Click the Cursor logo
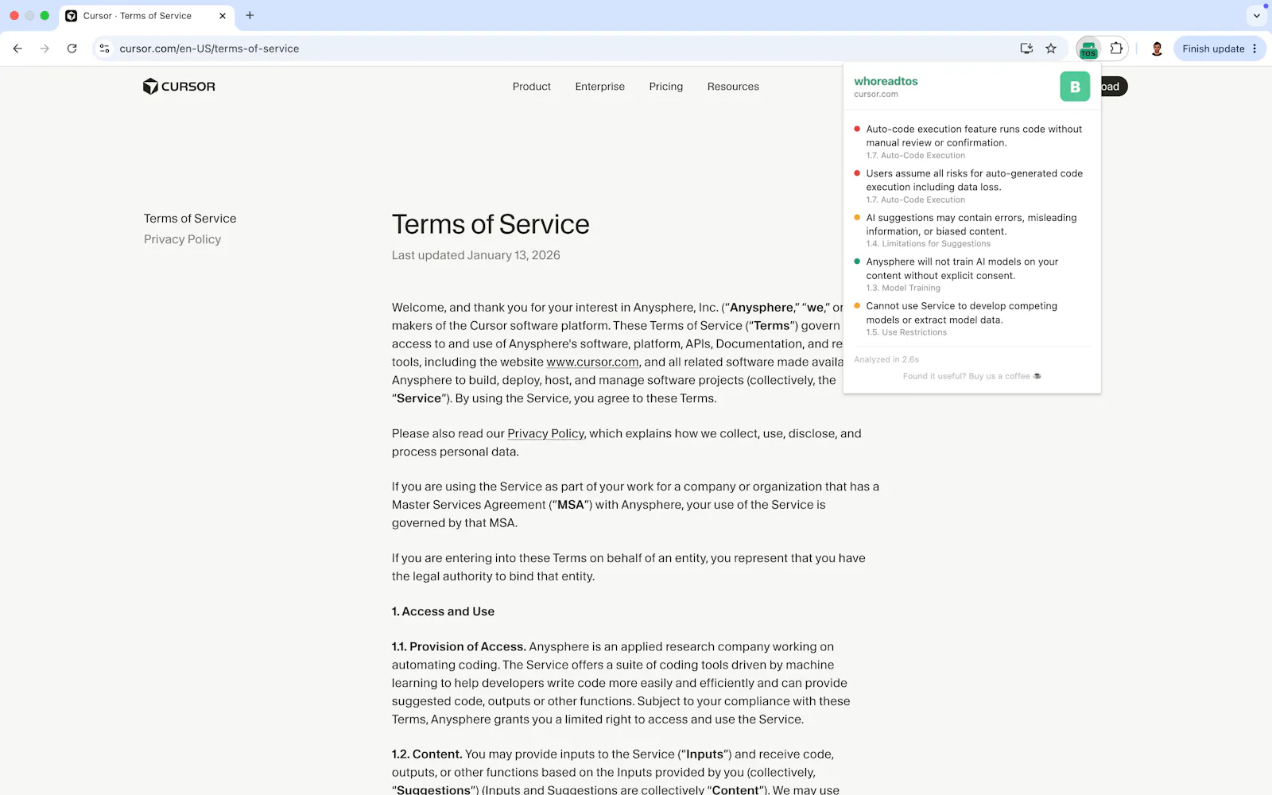The height and width of the screenshot is (795, 1272). point(179,87)
